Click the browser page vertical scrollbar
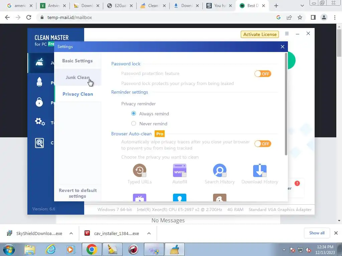342x256 pixels. 339,43
